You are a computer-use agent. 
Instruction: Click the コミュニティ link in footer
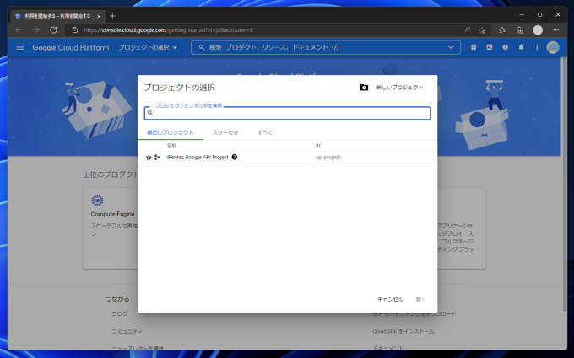[127, 331]
